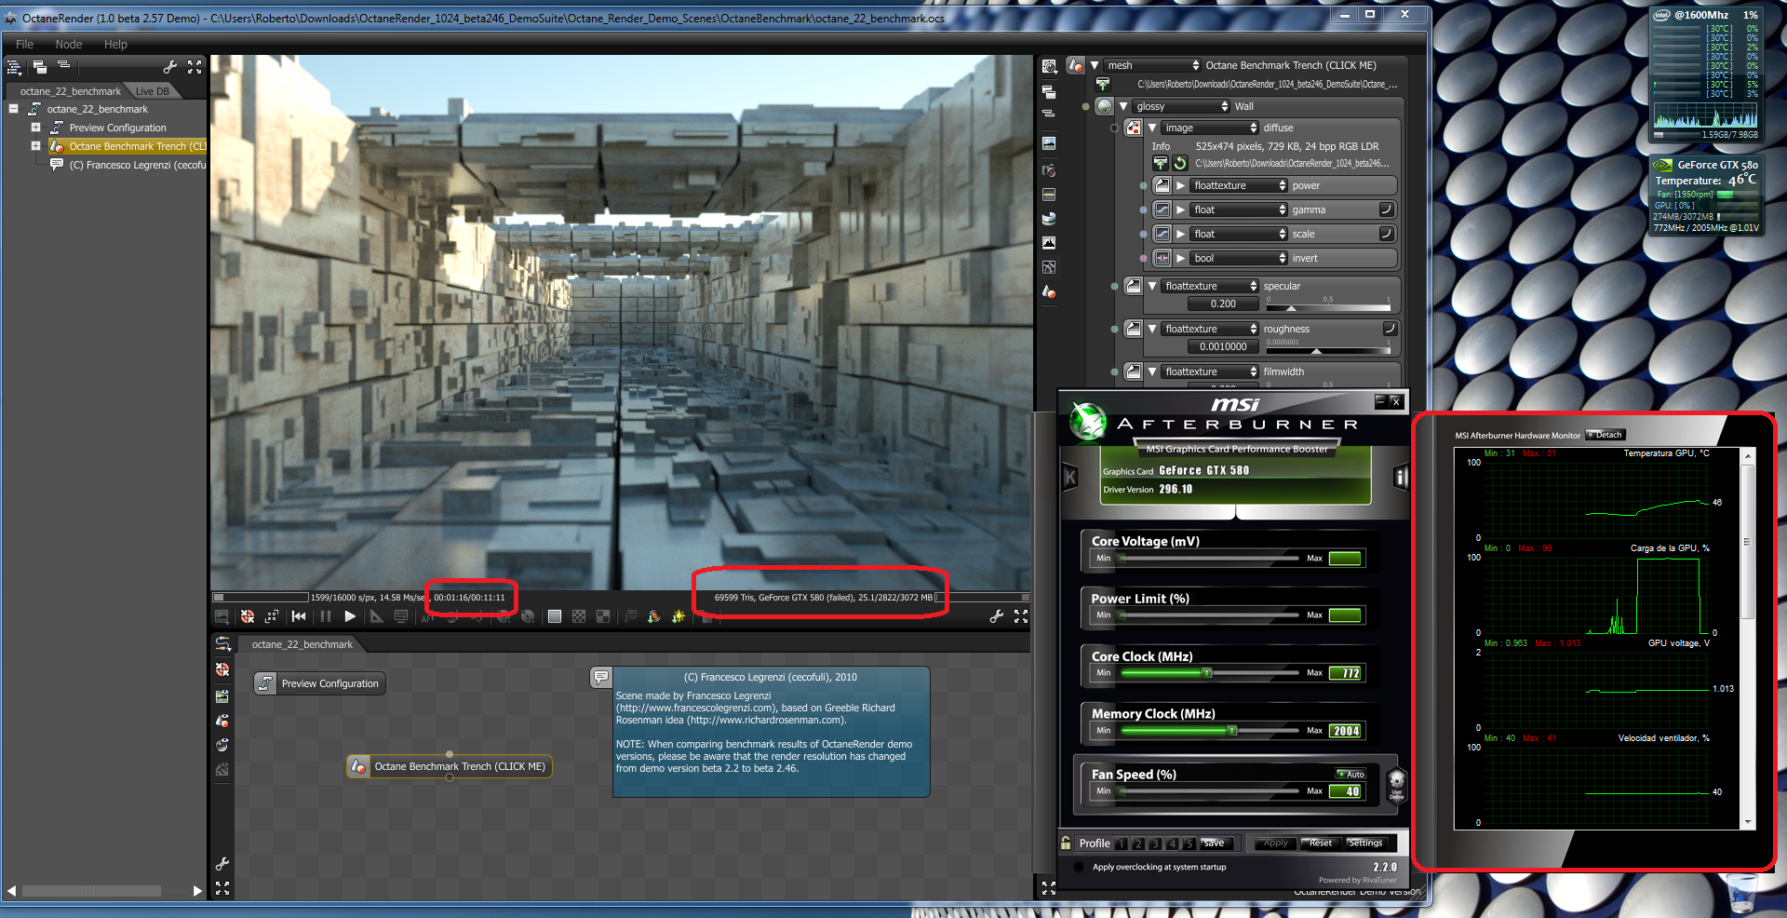Screen dimensions: 1787x918
Task: Toggle the roughness logarithmic curve button
Action: click(1389, 329)
